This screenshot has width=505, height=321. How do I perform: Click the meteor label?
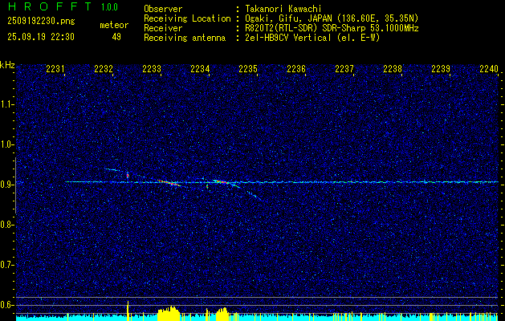pyautogui.click(x=114, y=25)
